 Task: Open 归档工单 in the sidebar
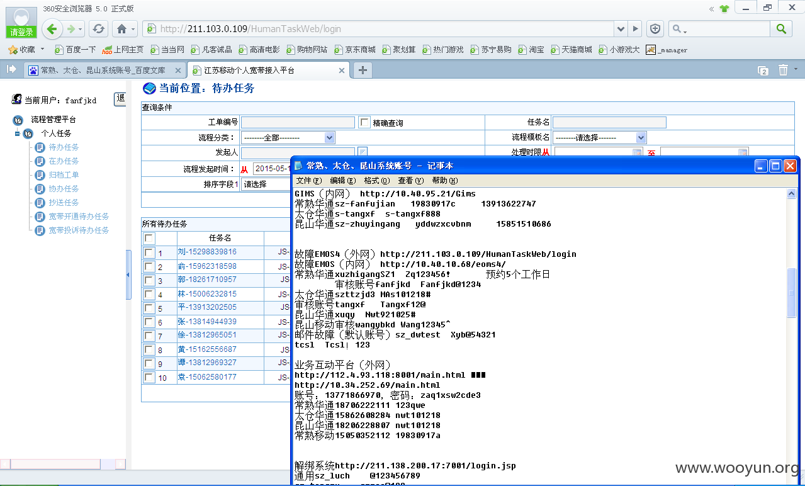pos(64,175)
